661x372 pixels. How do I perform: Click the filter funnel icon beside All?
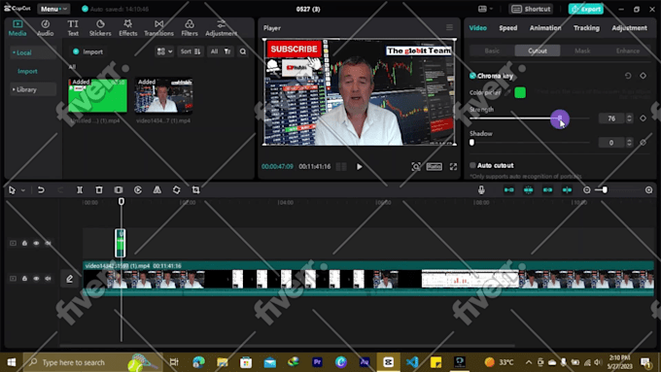[227, 51]
